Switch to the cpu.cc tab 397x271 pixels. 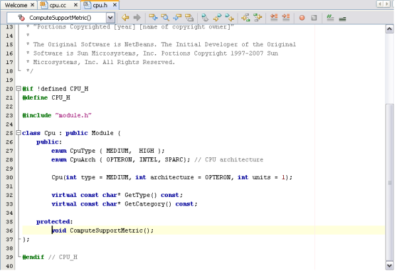tap(58, 5)
